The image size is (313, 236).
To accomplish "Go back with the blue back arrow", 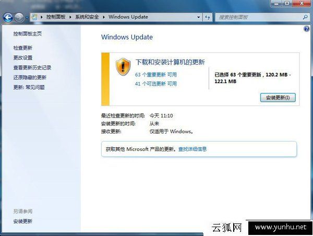I will point(8,18).
